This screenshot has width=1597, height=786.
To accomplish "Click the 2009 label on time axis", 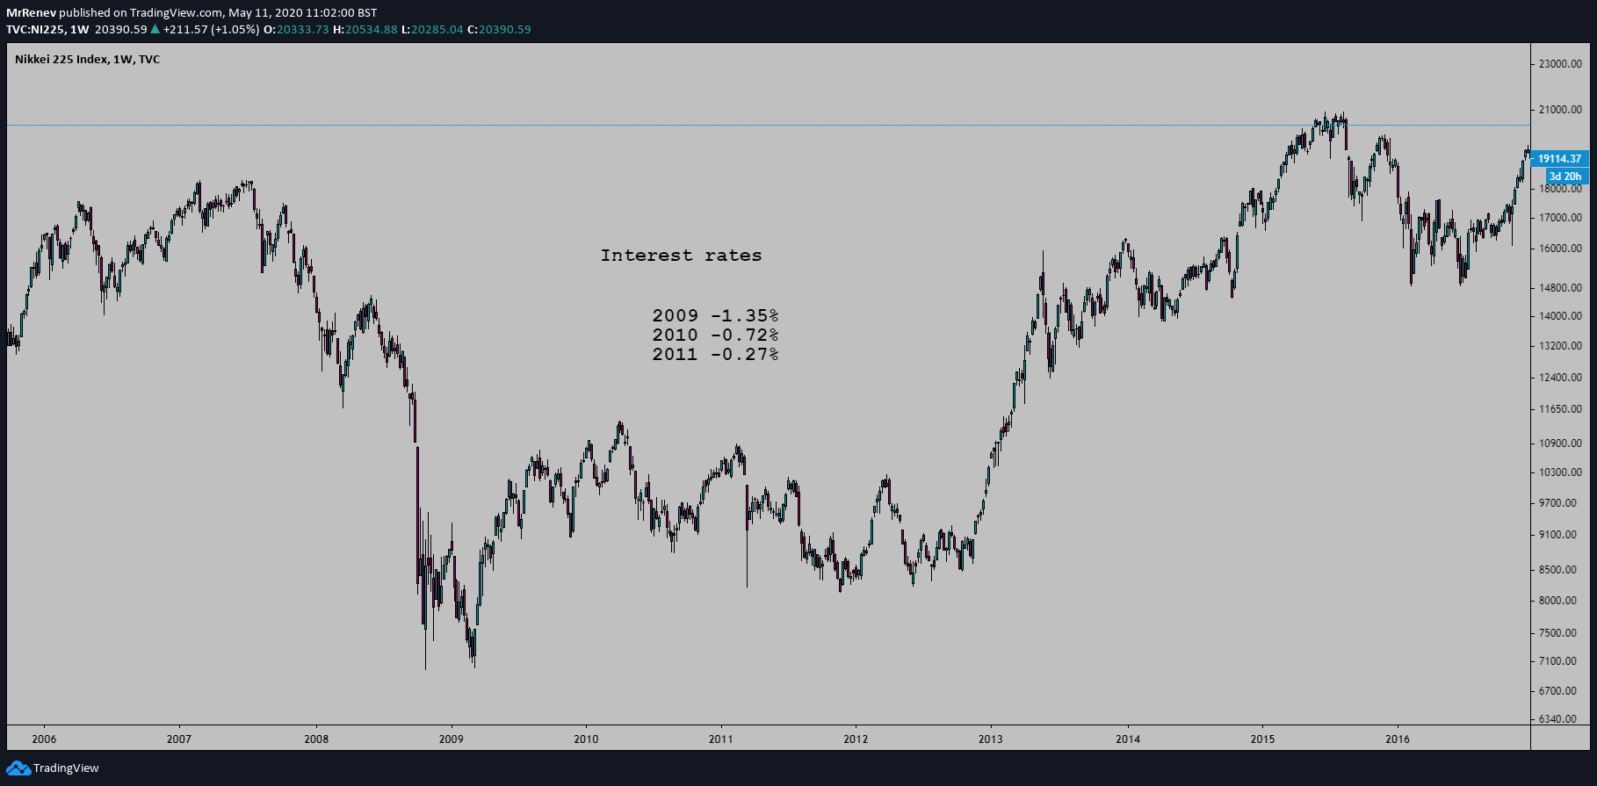I will tap(452, 739).
